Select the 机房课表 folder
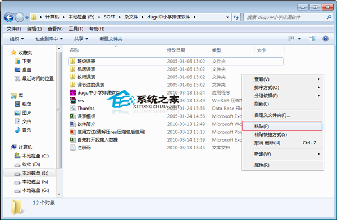Screen dimensions: 337x220 click(x=83, y=69)
